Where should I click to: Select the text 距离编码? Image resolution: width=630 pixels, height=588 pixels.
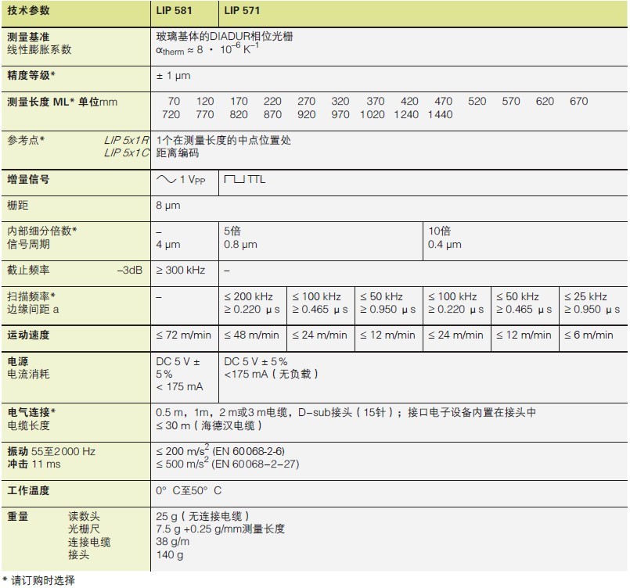(177, 153)
